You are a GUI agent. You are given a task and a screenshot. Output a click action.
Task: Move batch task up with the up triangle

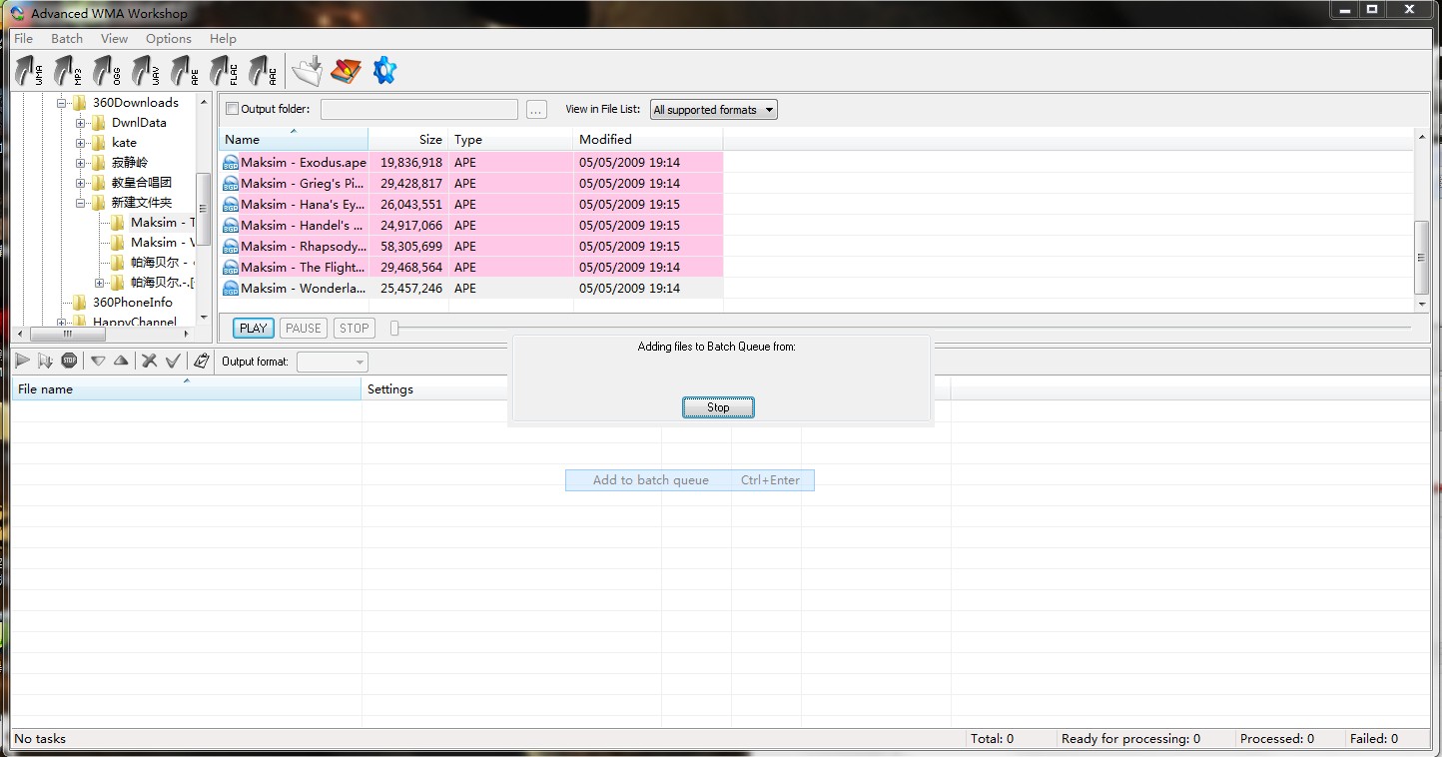click(x=121, y=361)
